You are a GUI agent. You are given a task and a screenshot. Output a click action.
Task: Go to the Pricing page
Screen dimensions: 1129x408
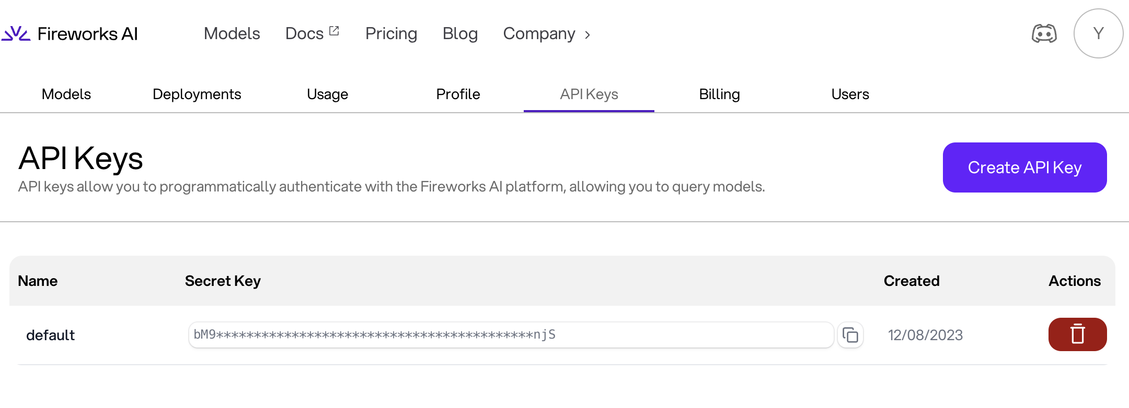pos(391,34)
